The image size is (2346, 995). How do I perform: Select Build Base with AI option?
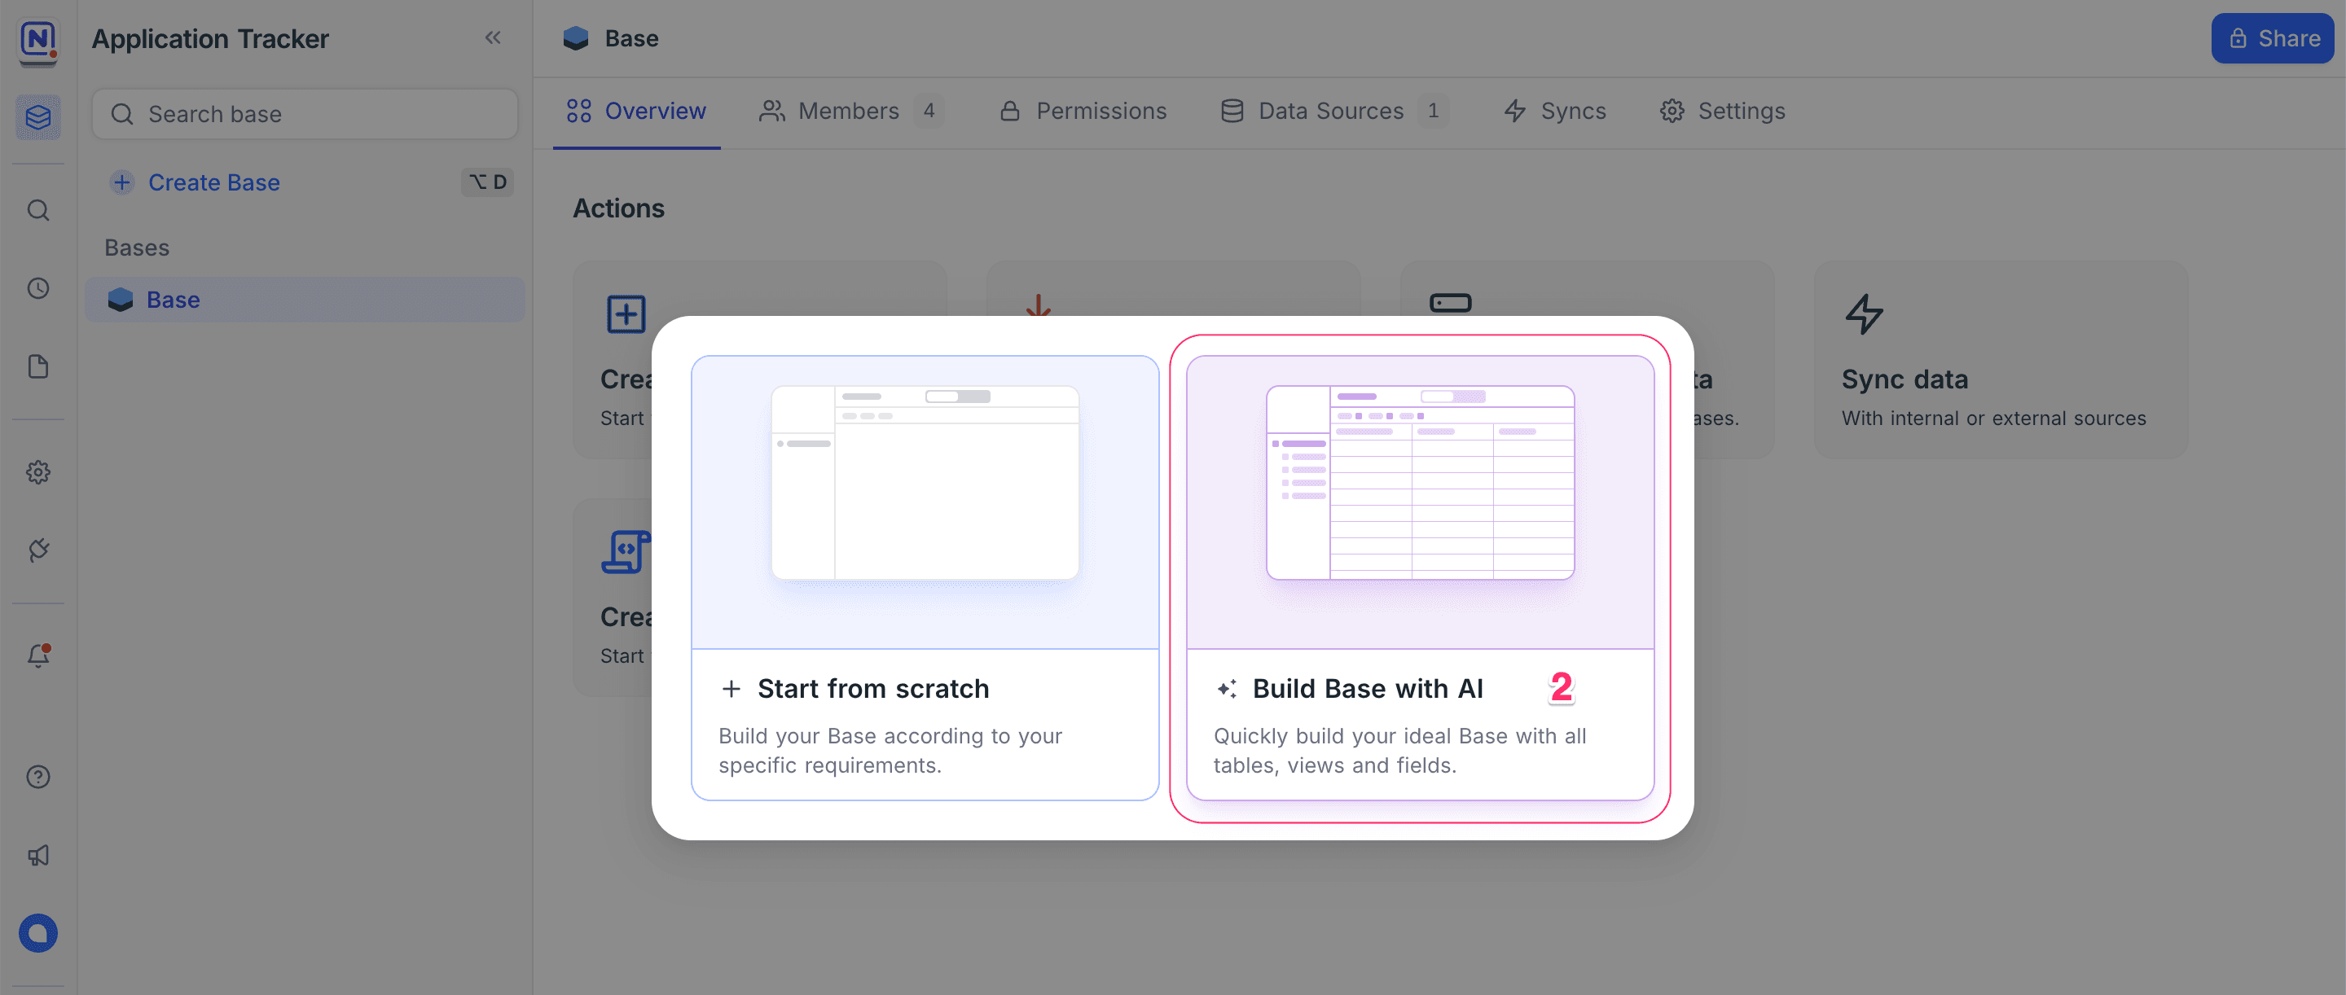coord(1420,578)
